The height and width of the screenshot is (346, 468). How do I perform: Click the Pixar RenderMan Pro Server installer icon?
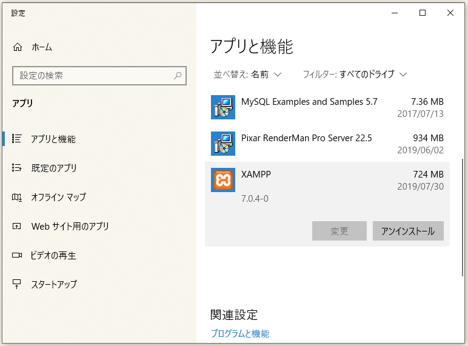coord(223,144)
